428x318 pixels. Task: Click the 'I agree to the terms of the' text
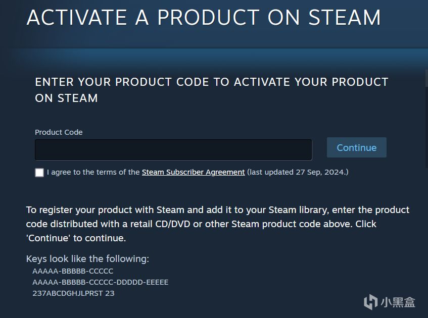93,172
